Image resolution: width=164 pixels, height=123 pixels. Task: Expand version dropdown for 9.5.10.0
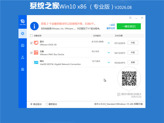click(109, 53)
